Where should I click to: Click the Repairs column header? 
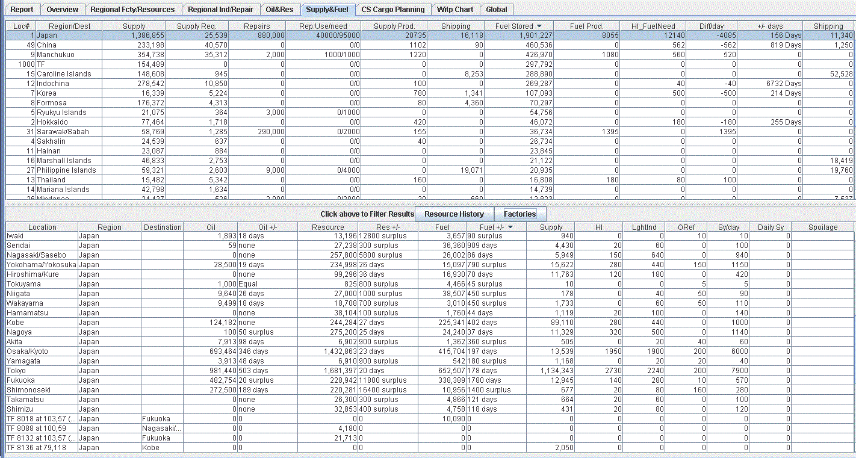(257, 26)
